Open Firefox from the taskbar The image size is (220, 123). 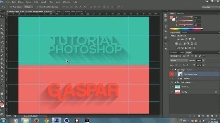[x=36, y=120]
